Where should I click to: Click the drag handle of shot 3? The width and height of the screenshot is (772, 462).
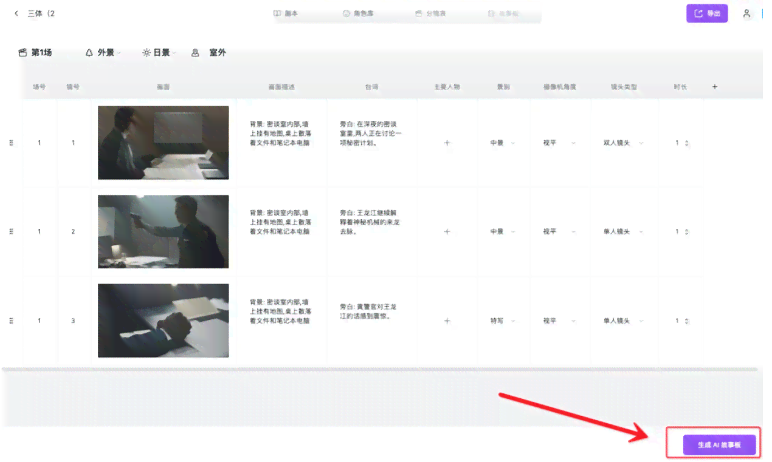coord(11,321)
